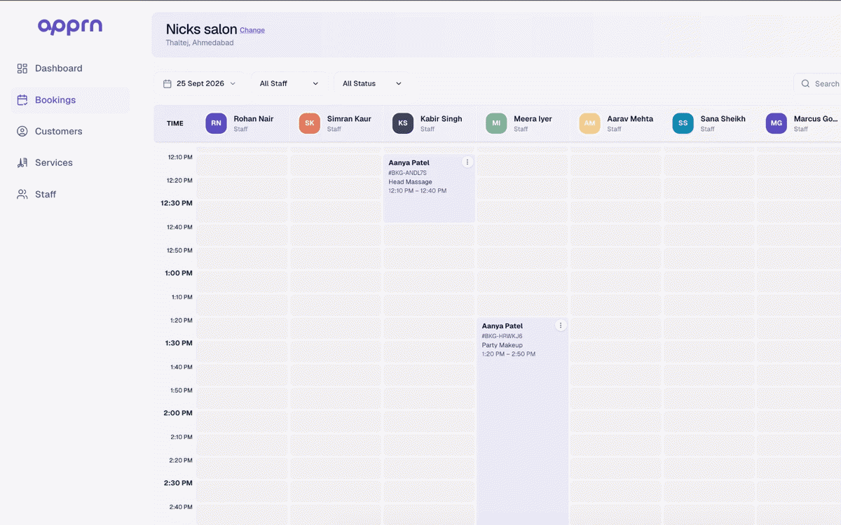Open Services from the sidebar

point(71,163)
